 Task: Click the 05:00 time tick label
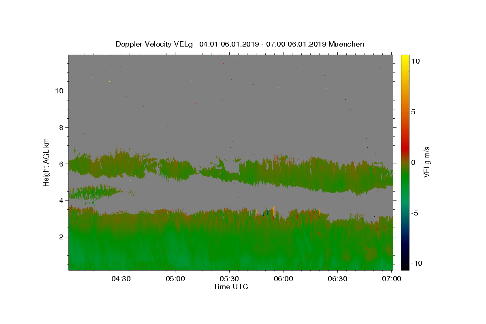point(175,279)
